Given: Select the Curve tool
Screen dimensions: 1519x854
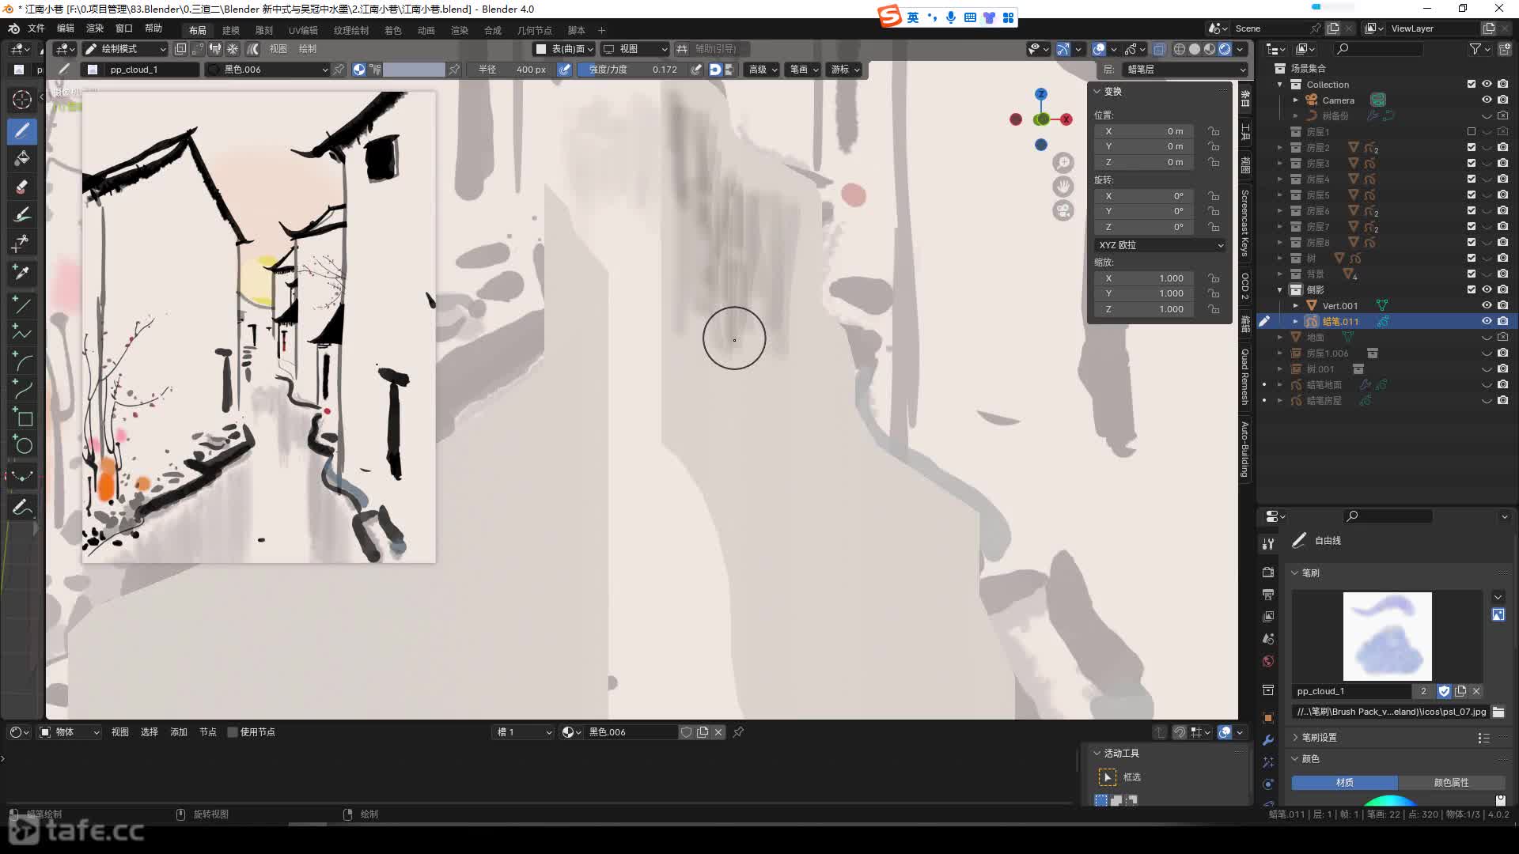Looking at the screenshot, I should [x=22, y=388].
